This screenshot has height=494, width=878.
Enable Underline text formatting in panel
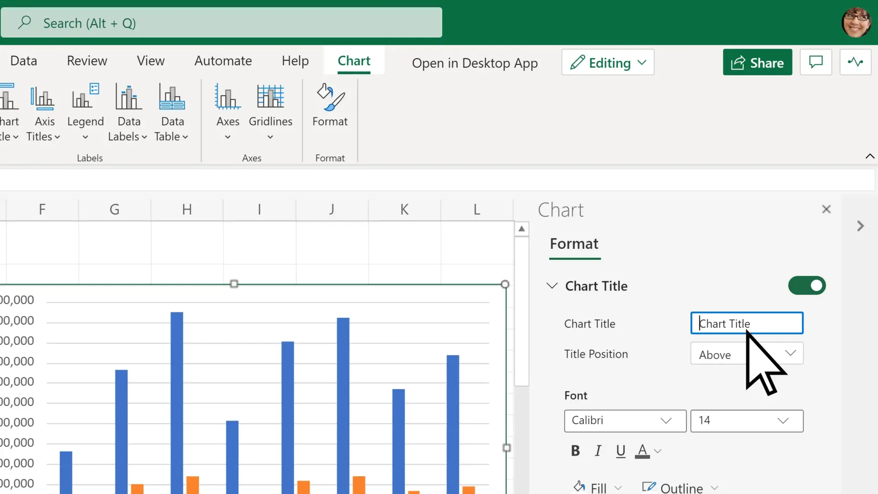[x=620, y=451]
